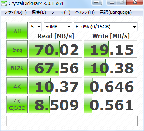This screenshot has width=144, height=131.
Task: Click the 4K QD32 read result 8.509
Action: pyautogui.click(x=56, y=104)
